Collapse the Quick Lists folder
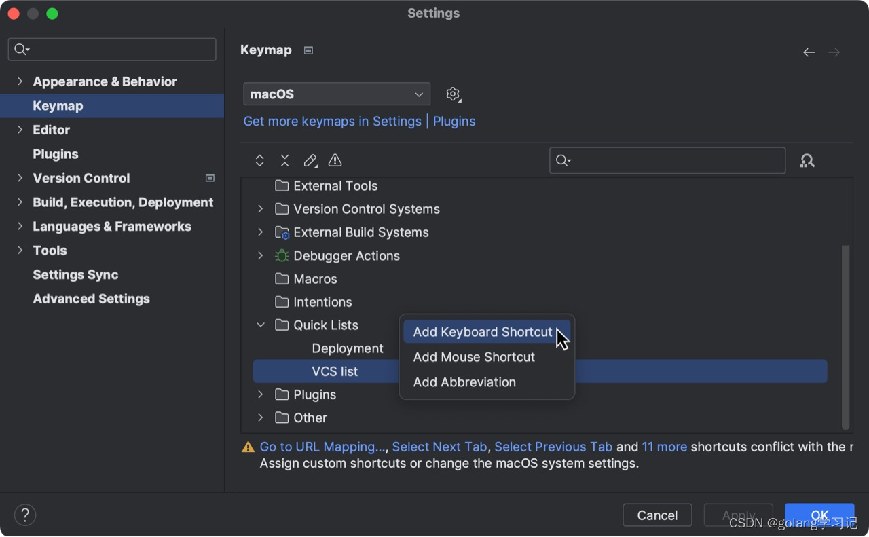This screenshot has height=537, width=869. (261, 325)
